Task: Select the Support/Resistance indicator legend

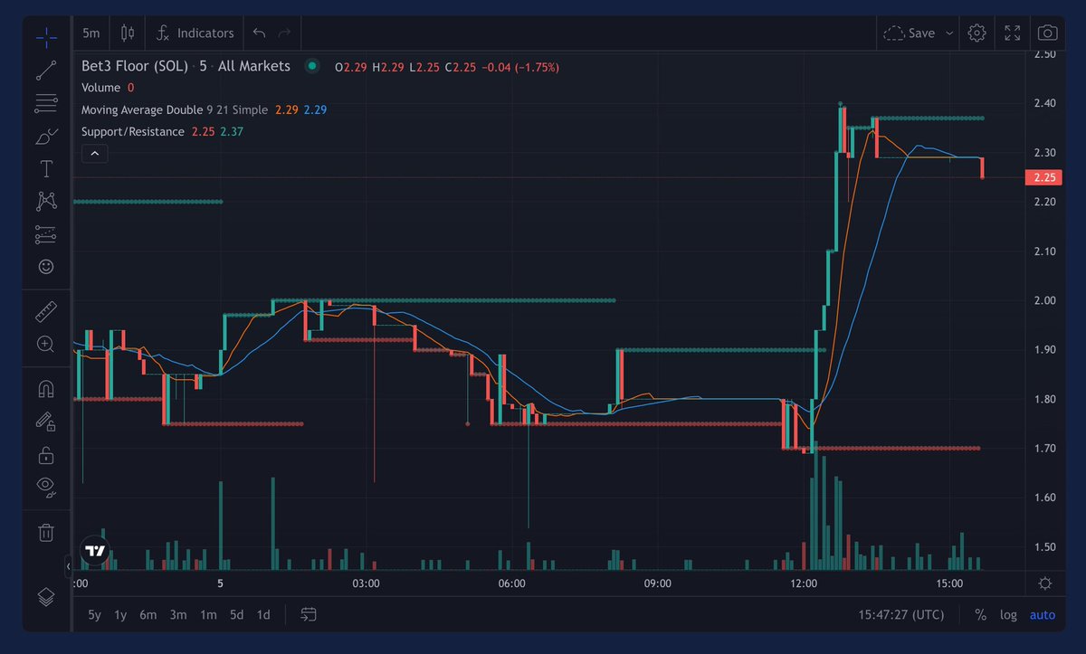Action: 133,132
